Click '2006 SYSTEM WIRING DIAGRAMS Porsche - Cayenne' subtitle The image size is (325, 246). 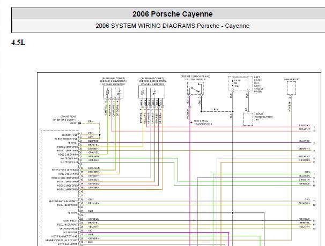click(x=173, y=26)
